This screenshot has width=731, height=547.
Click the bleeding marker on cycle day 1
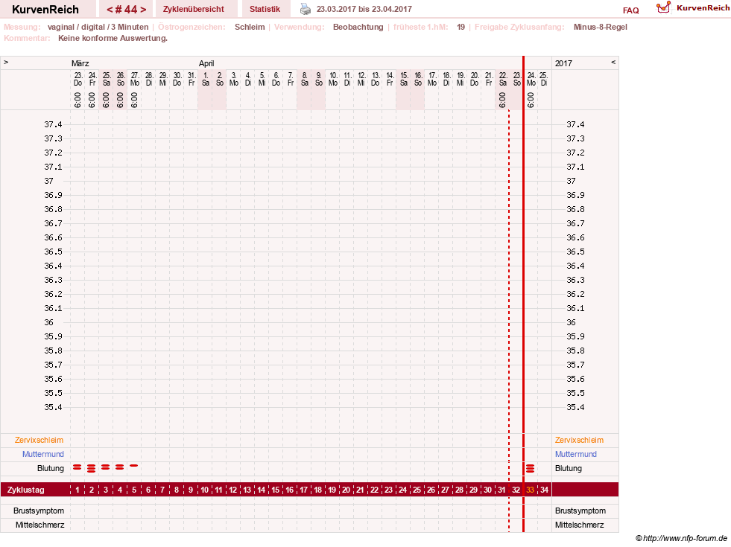coord(77,467)
